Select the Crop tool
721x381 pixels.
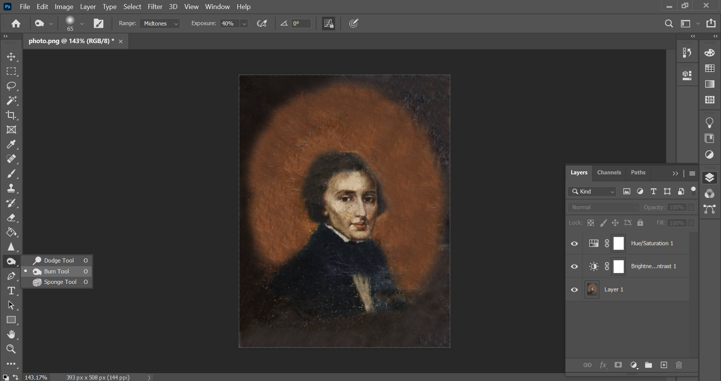[11, 115]
